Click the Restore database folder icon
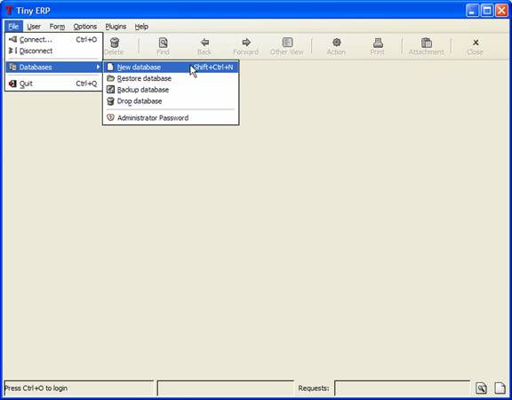This screenshot has width=512, height=400. pyautogui.click(x=111, y=78)
